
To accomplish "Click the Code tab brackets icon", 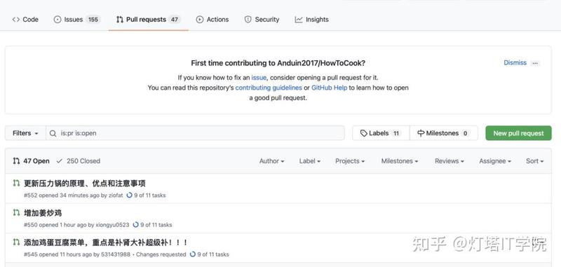I will (x=15, y=20).
